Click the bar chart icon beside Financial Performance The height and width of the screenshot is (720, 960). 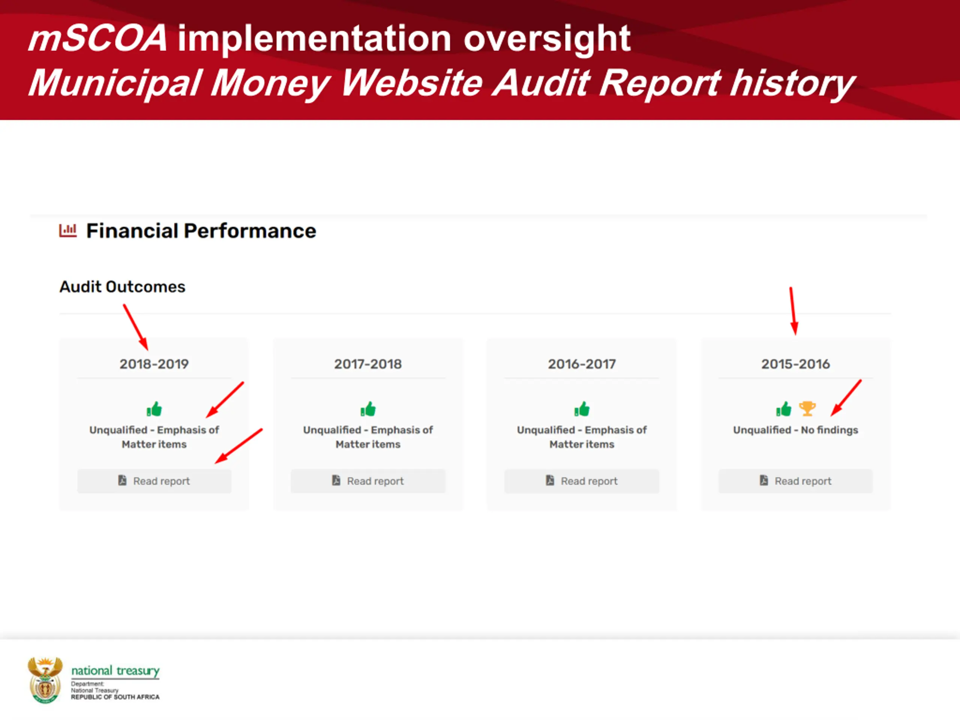click(x=68, y=231)
